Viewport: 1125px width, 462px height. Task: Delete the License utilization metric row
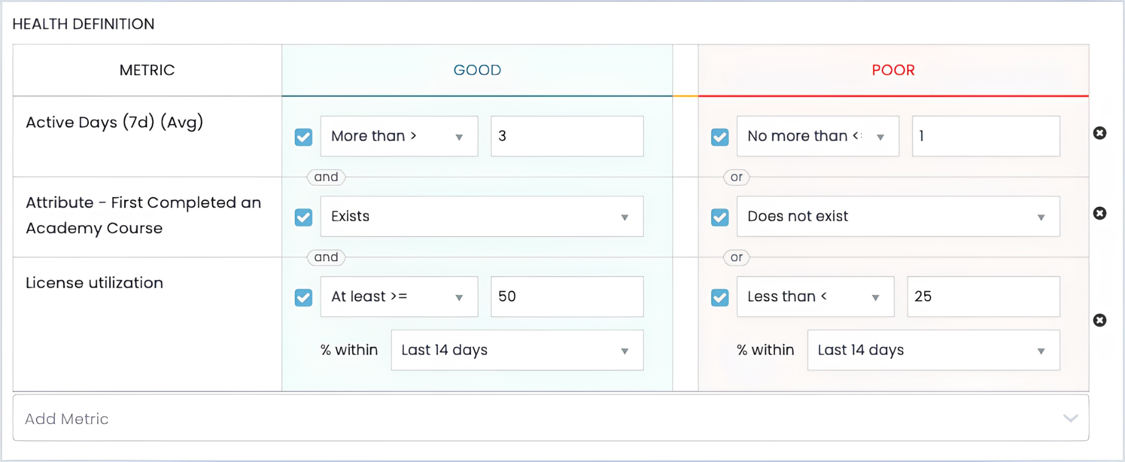pos(1099,320)
